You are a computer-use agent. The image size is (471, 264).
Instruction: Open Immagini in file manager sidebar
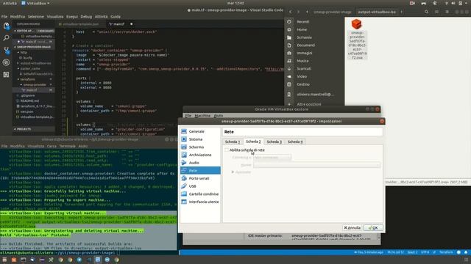[x=314, y=53]
